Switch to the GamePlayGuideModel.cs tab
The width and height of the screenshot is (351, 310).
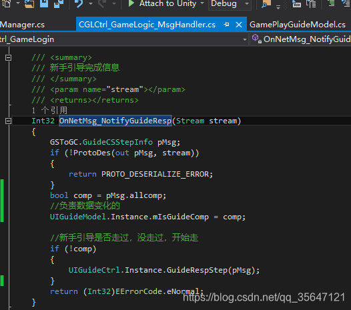(x=298, y=25)
